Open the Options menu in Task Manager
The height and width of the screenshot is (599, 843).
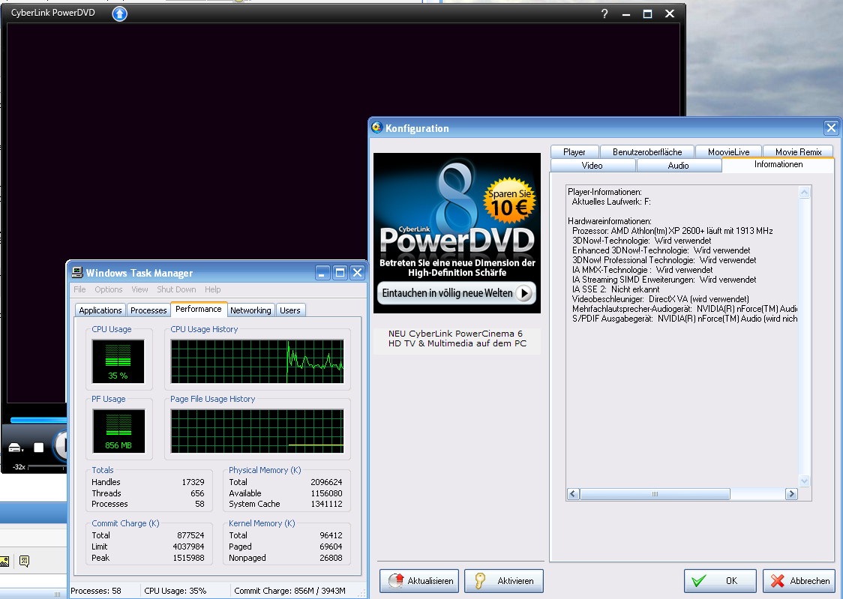tap(109, 289)
